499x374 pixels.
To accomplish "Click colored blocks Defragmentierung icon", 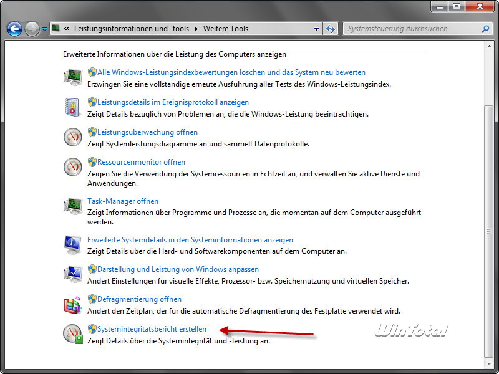I will [x=73, y=305].
